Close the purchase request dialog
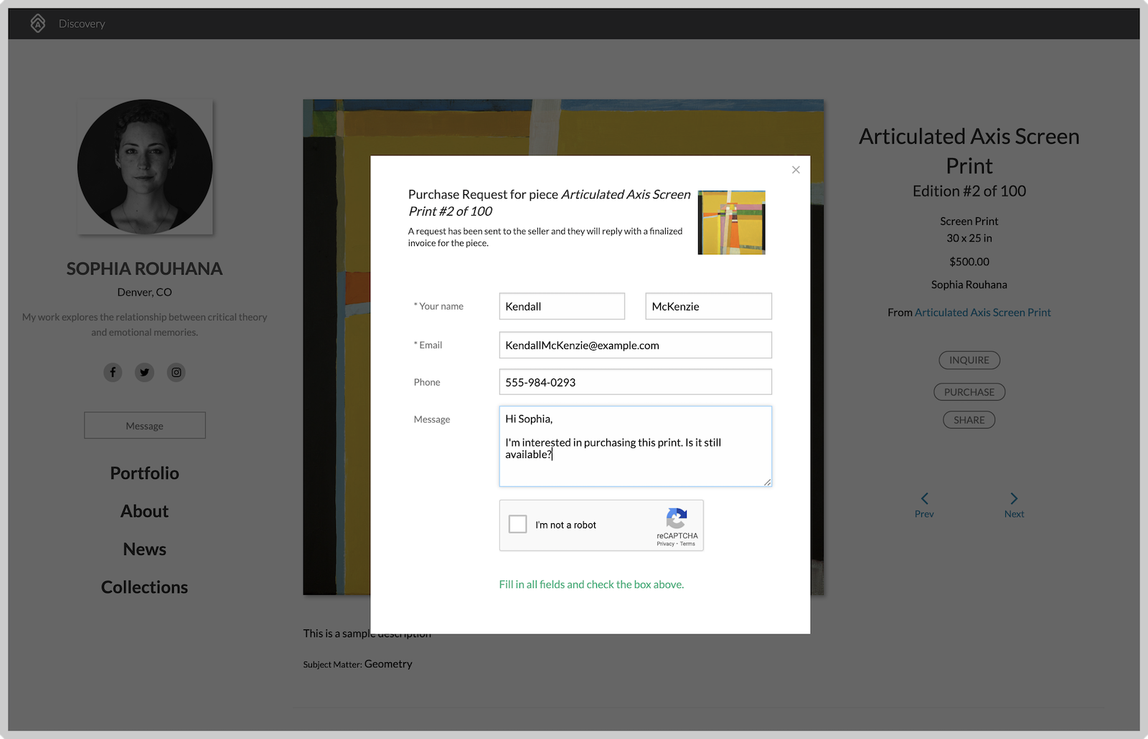1148x739 pixels. [x=795, y=170]
